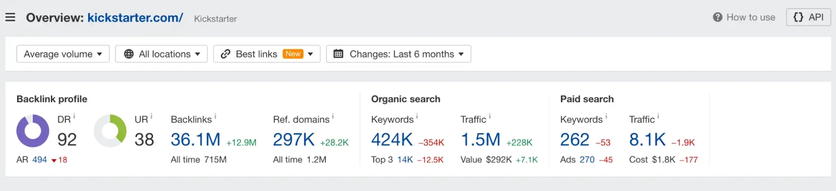This screenshot has width=836, height=191.
Task: Click the Backlinks info icon
Action: [215, 116]
